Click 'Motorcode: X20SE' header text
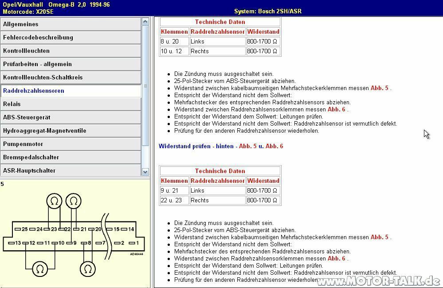Viewport: 443px width, 288px height. pyautogui.click(x=28, y=12)
